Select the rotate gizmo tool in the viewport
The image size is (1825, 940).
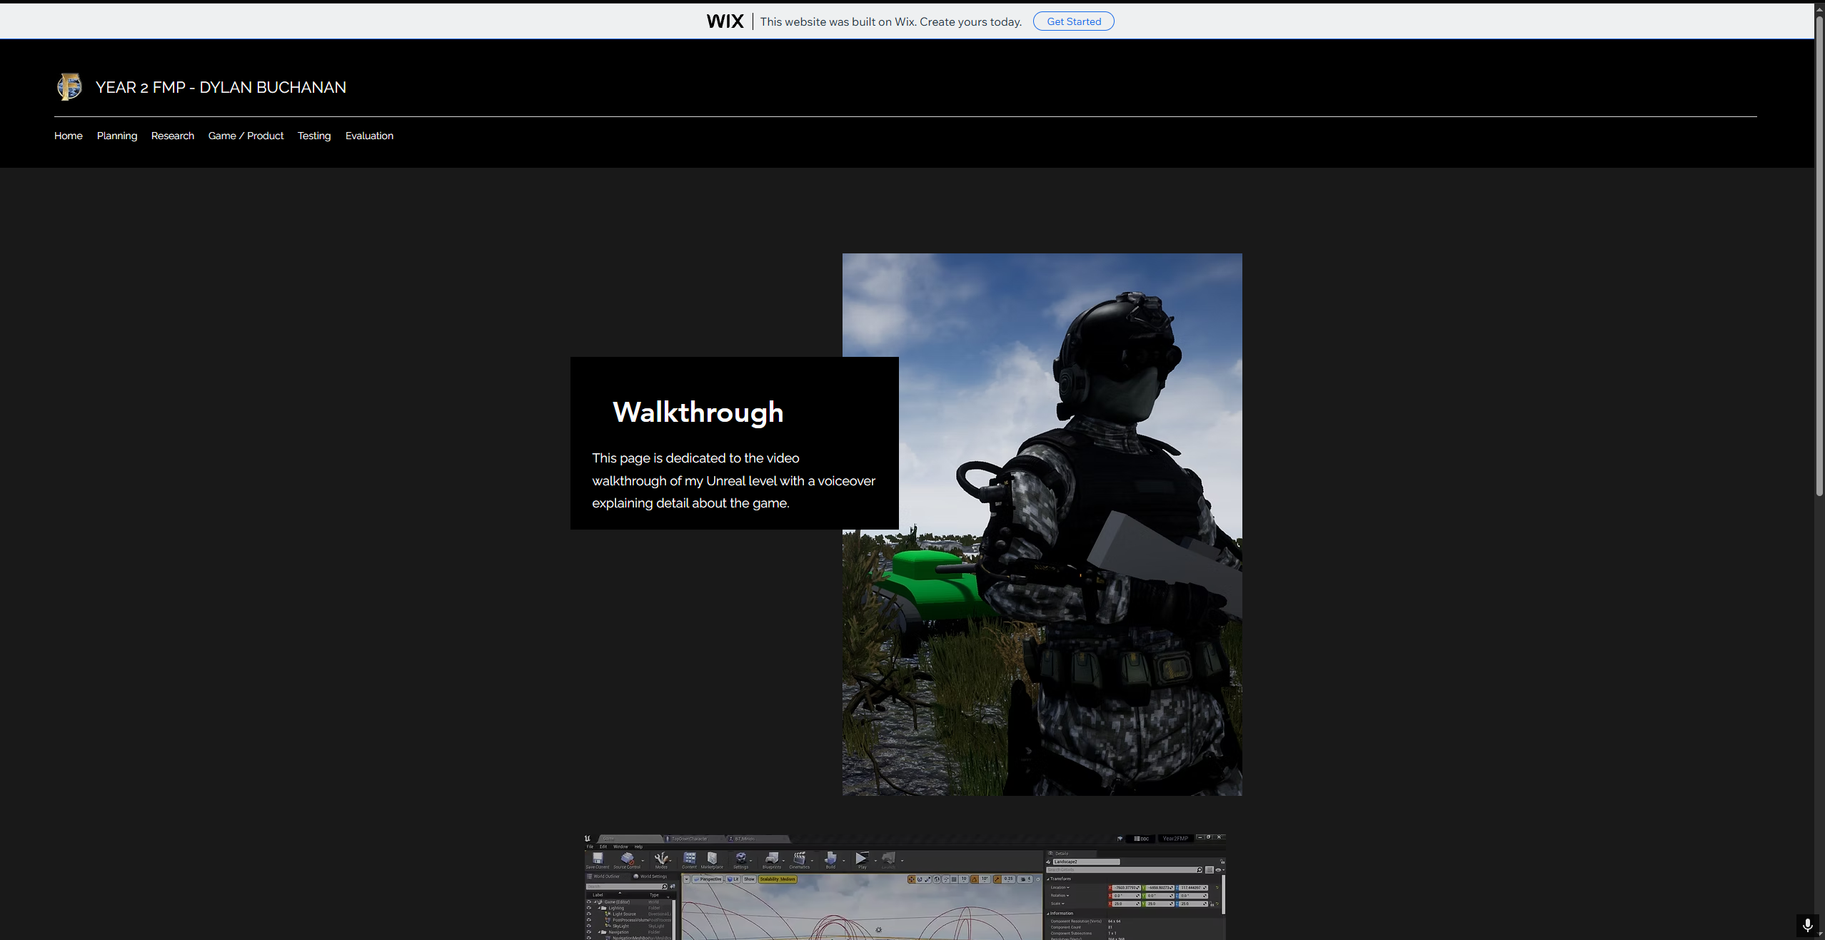[x=920, y=879]
